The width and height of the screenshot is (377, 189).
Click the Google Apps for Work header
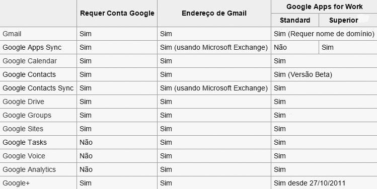point(324,7)
